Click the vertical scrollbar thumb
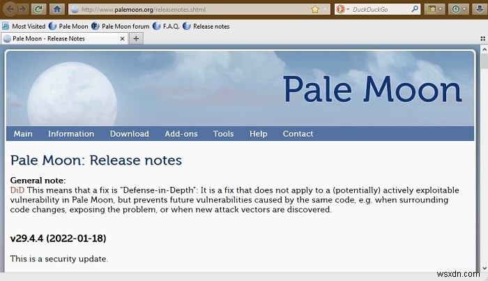This screenshot has width=488, height=281. click(x=485, y=61)
